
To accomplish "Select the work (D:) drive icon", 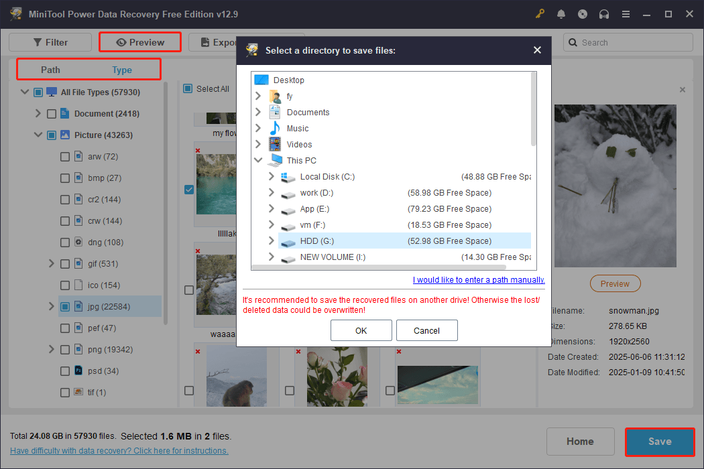I will point(288,194).
